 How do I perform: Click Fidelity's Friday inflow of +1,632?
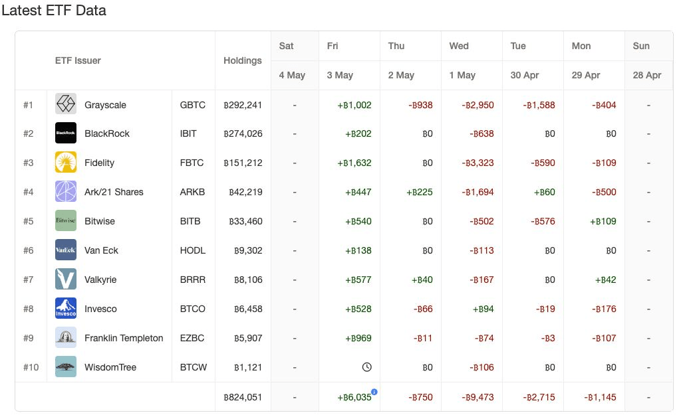tap(354, 163)
